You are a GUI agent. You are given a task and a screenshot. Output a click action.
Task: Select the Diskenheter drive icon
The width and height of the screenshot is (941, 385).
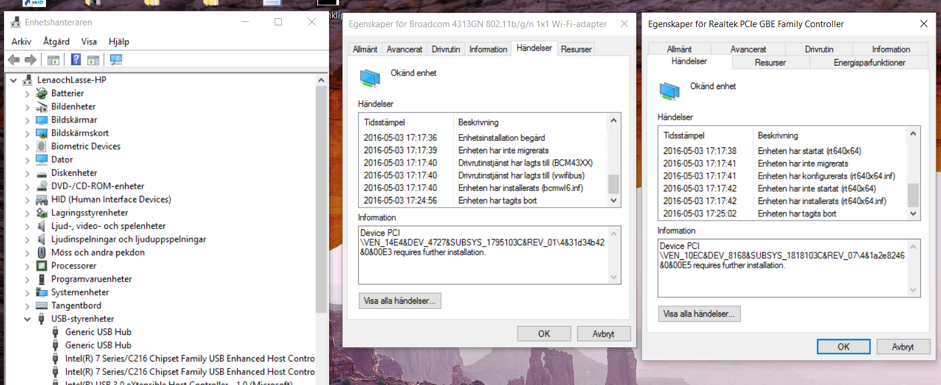(41, 173)
